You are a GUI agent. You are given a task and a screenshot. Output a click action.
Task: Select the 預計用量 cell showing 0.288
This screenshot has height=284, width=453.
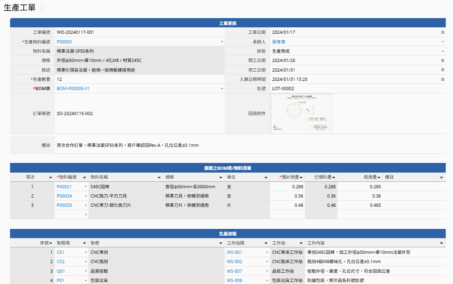[287, 187]
